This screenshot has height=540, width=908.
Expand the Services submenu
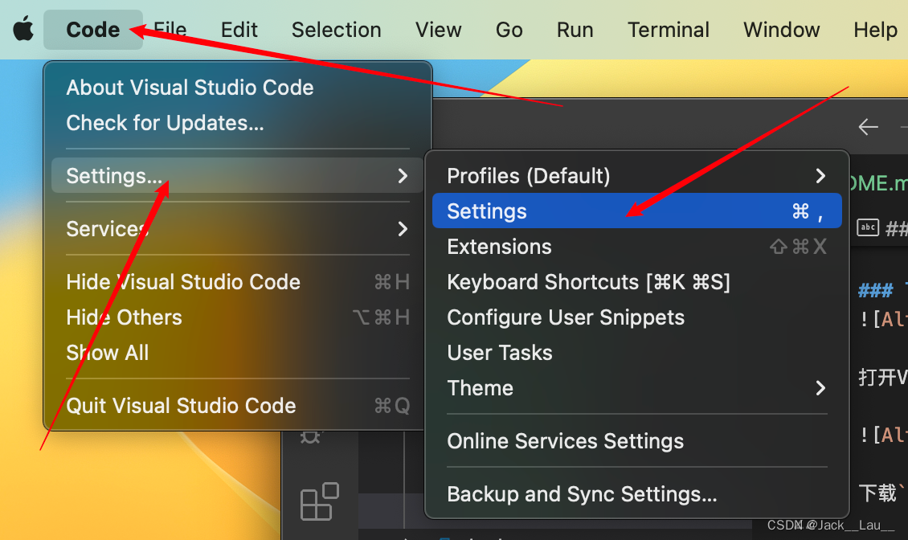click(x=237, y=229)
